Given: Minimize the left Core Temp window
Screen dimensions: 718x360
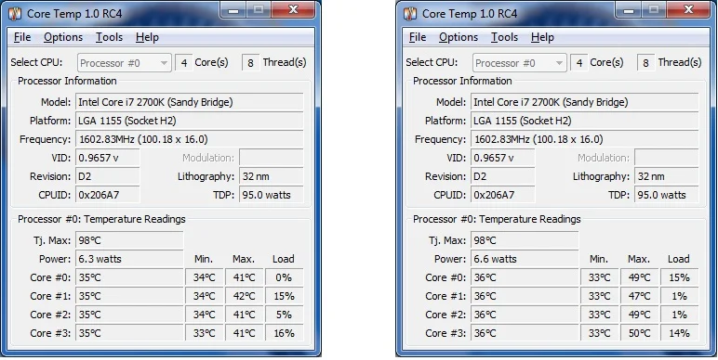Looking at the screenshot, I should pyautogui.click(x=233, y=9).
